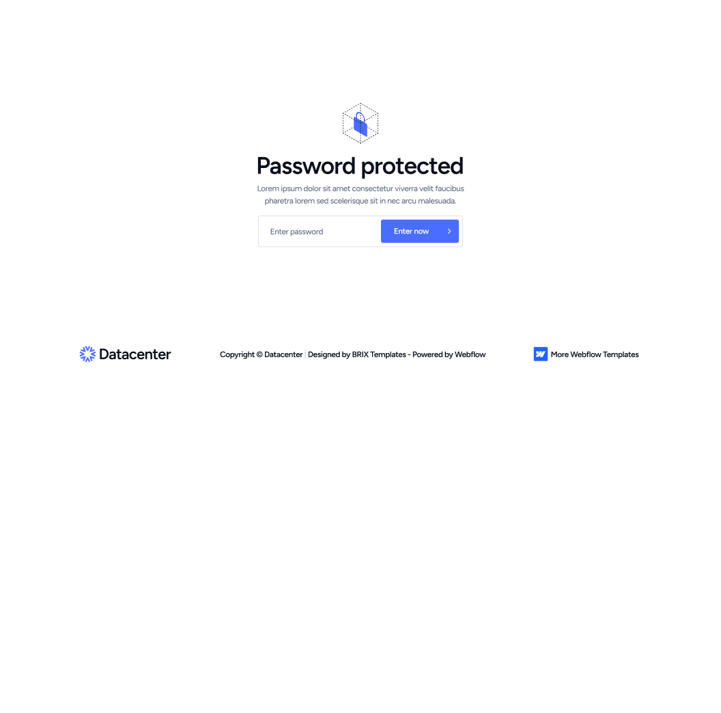Follow the Webflow link in the copyright line
721x713 pixels.
470,354
